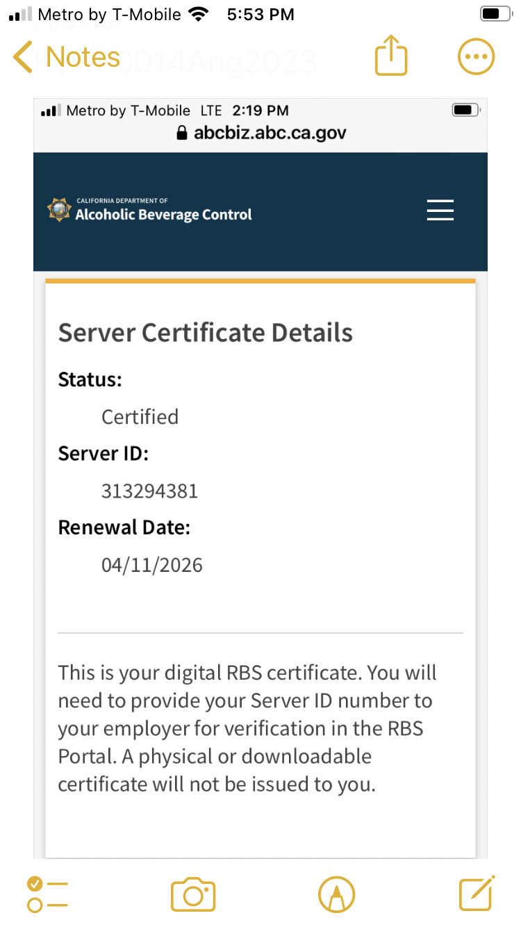Create a new note with compose icon

click(477, 893)
